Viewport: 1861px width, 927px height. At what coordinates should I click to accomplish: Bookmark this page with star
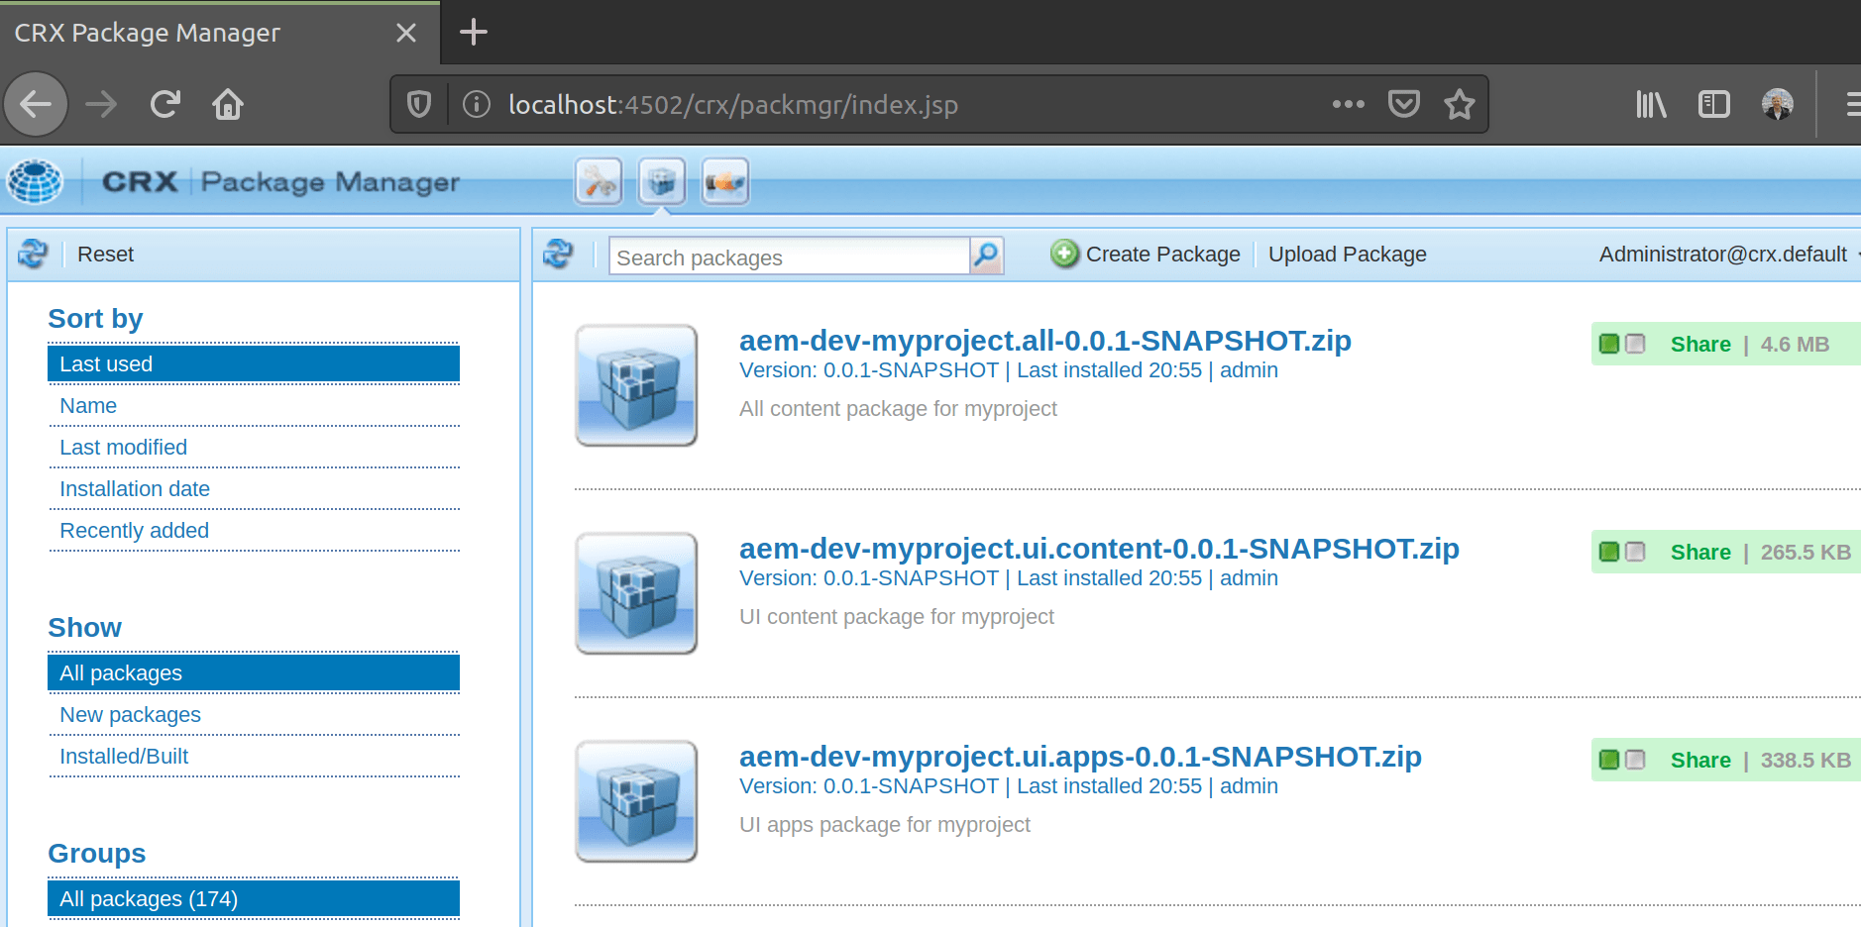point(1459,104)
